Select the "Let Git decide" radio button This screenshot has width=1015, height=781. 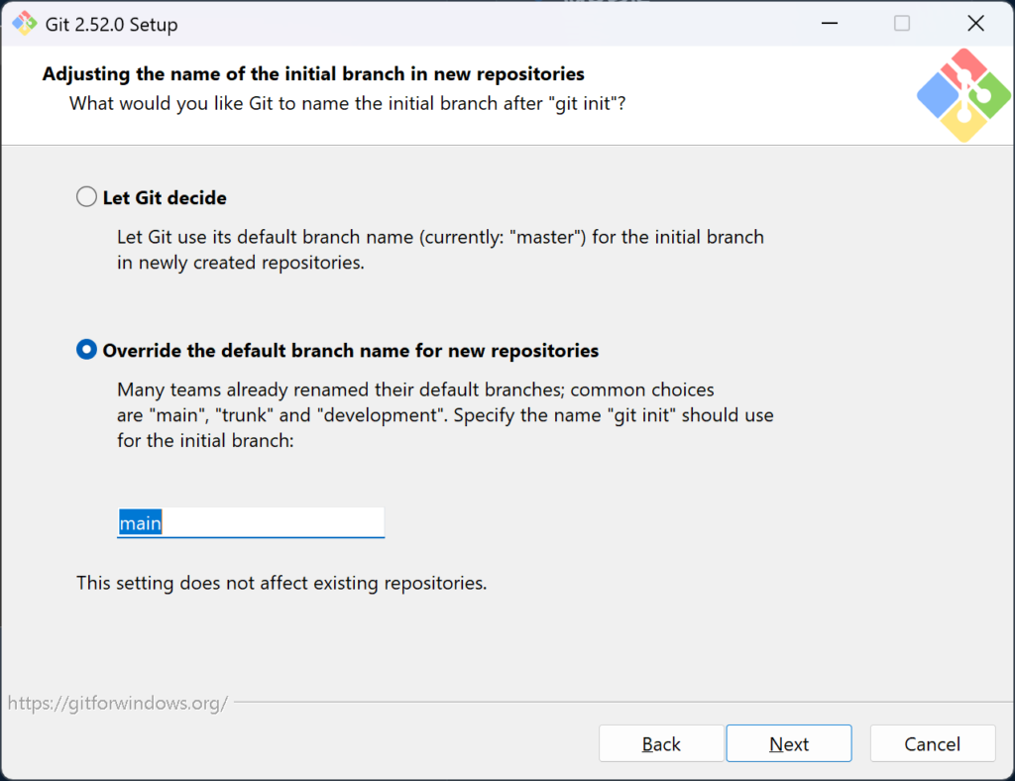tap(87, 197)
